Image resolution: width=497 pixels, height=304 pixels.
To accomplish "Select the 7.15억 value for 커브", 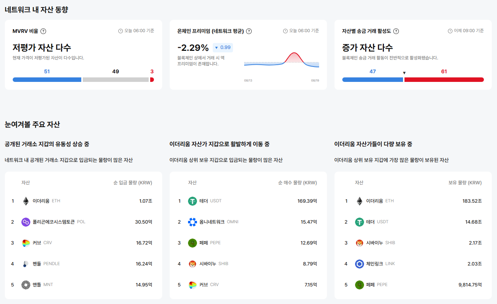I will point(311,285).
